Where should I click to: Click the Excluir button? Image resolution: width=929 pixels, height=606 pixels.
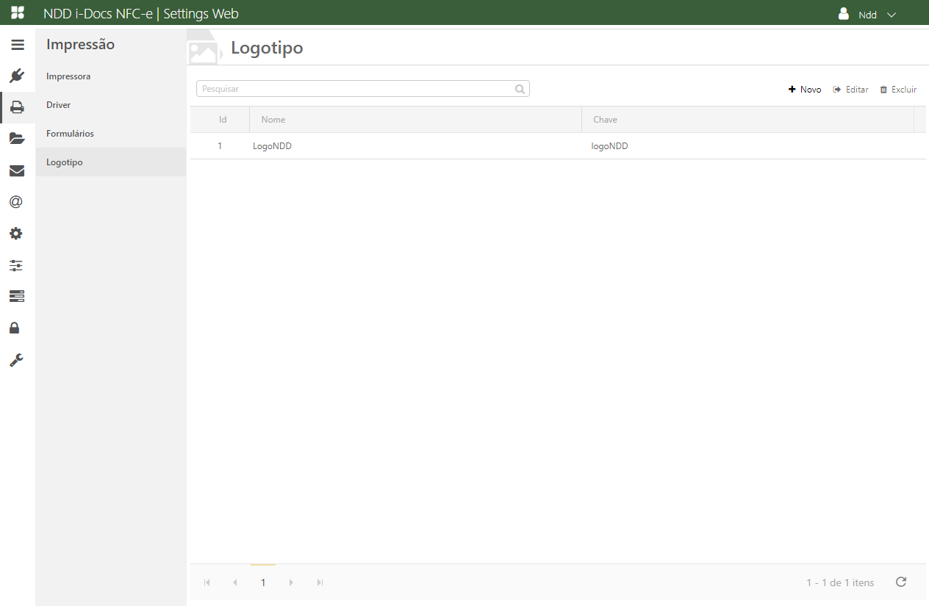[898, 90]
